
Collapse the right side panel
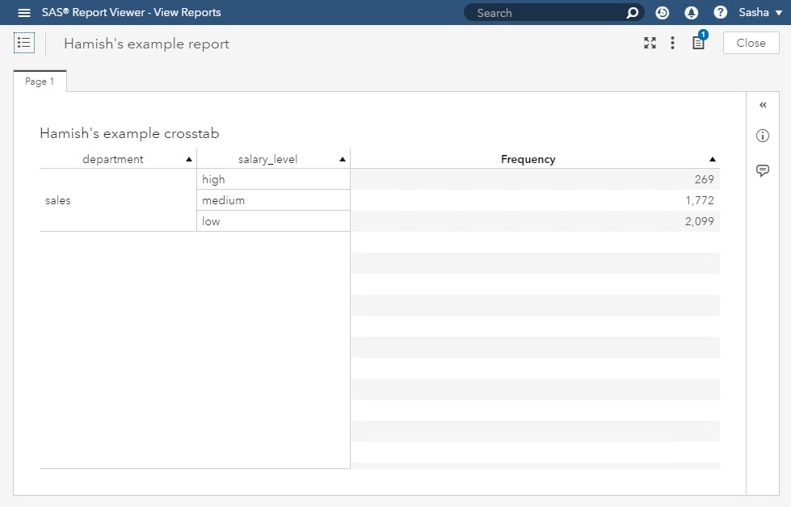[x=763, y=105]
